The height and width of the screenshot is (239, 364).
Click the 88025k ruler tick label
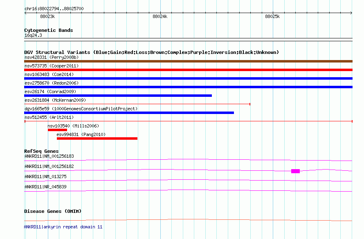(x=272, y=16)
